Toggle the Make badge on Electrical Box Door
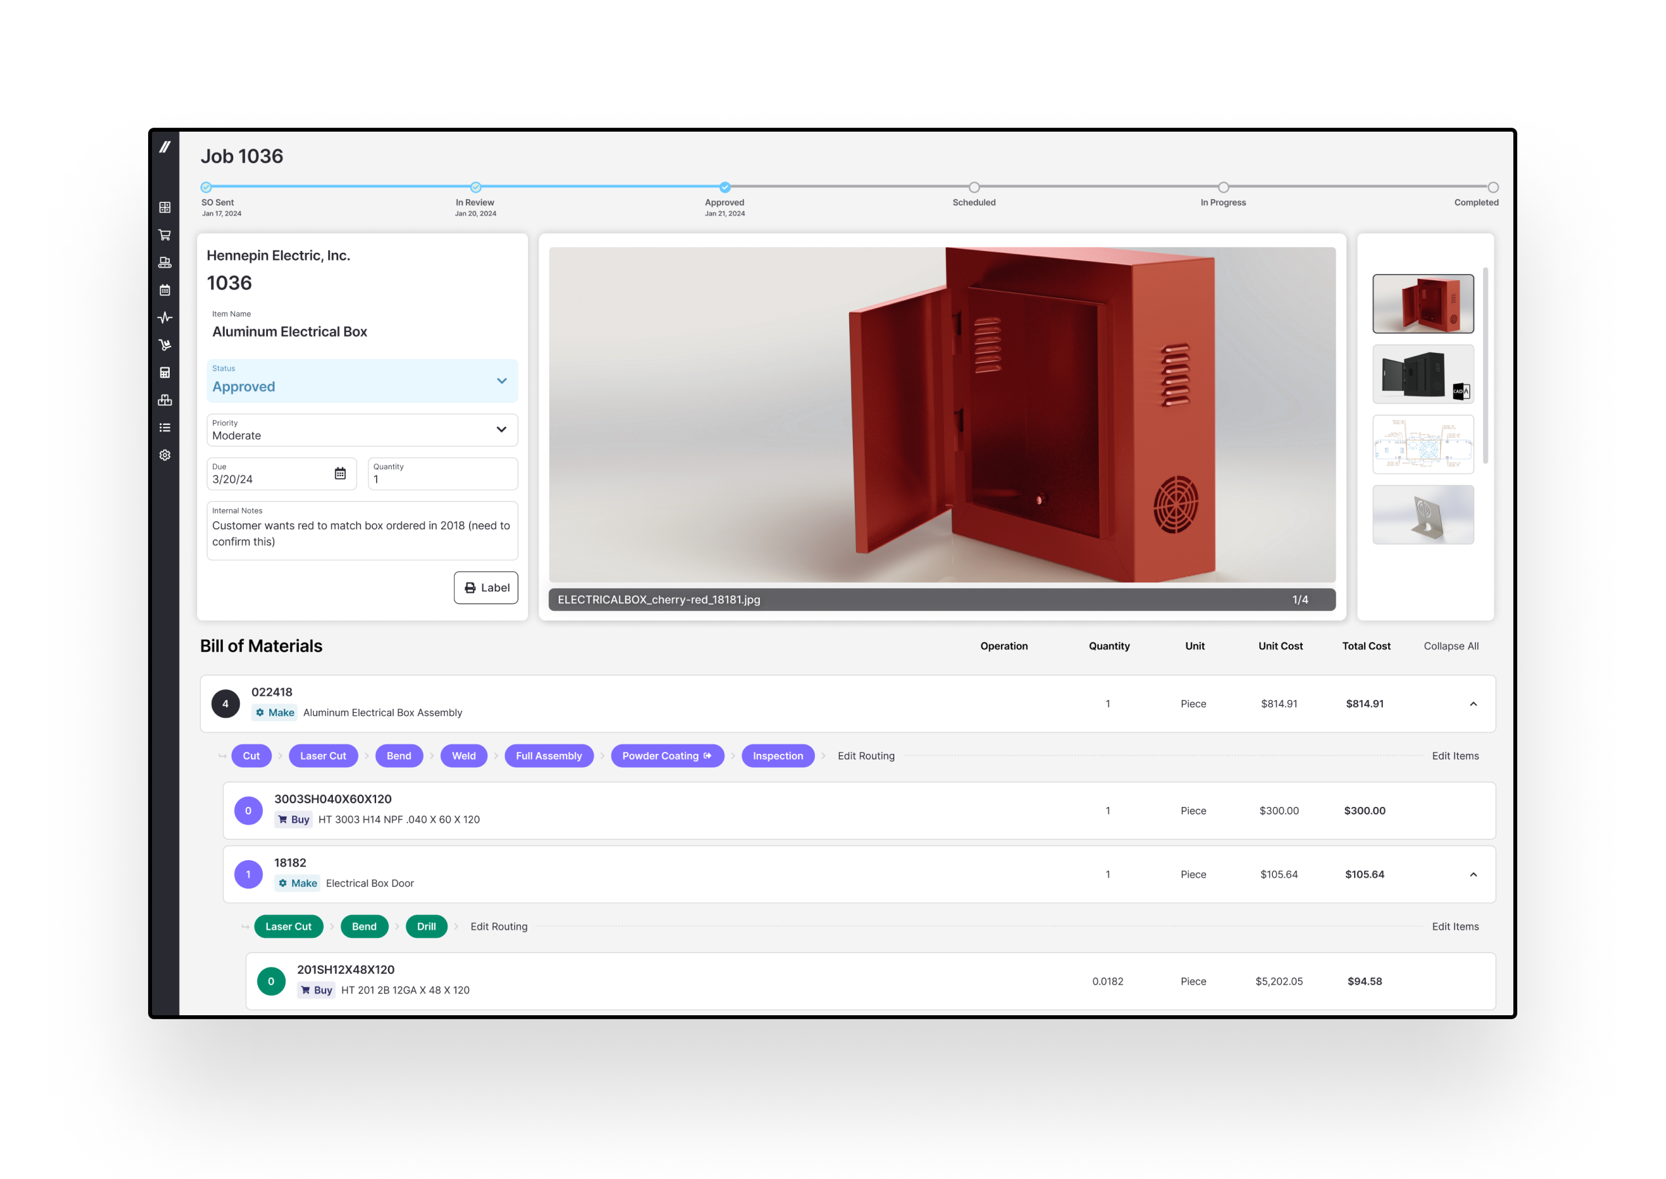1666x1179 pixels. (297, 883)
